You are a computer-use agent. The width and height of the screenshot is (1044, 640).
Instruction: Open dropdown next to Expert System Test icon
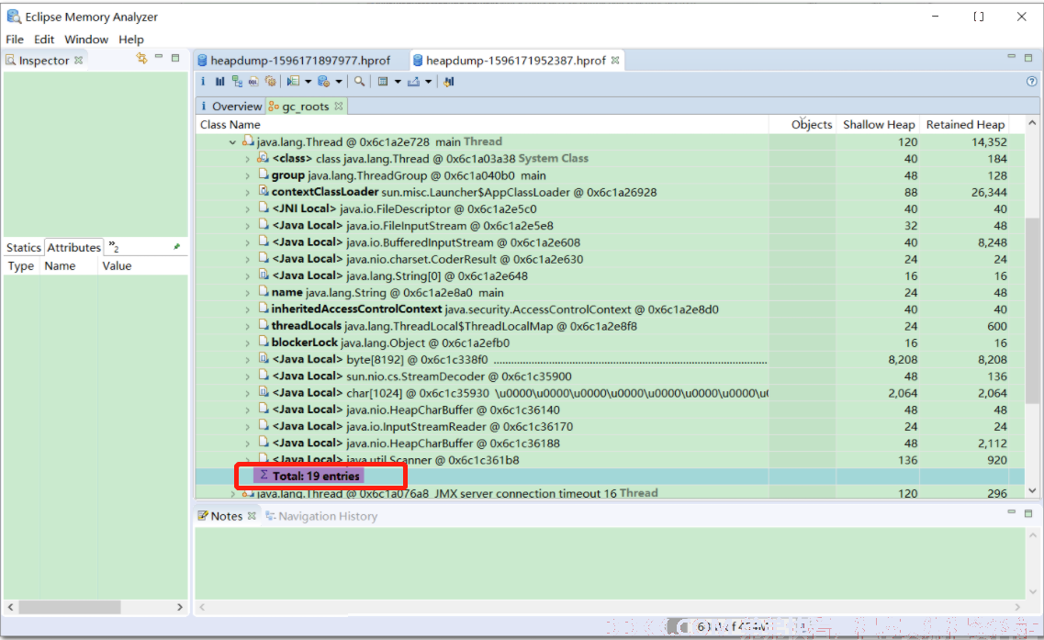tap(308, 82)
